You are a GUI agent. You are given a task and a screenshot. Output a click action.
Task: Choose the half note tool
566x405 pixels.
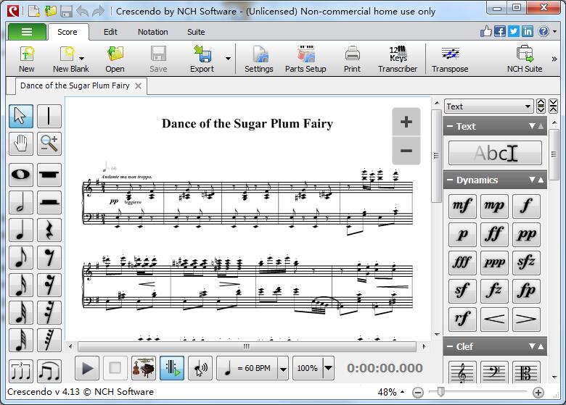pos(21,203)
